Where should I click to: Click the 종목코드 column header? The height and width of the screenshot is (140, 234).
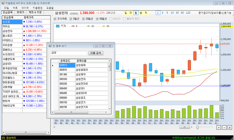point(67,61)
